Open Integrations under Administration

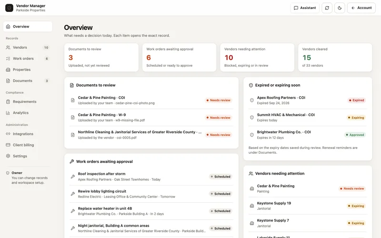coord(28,134)
